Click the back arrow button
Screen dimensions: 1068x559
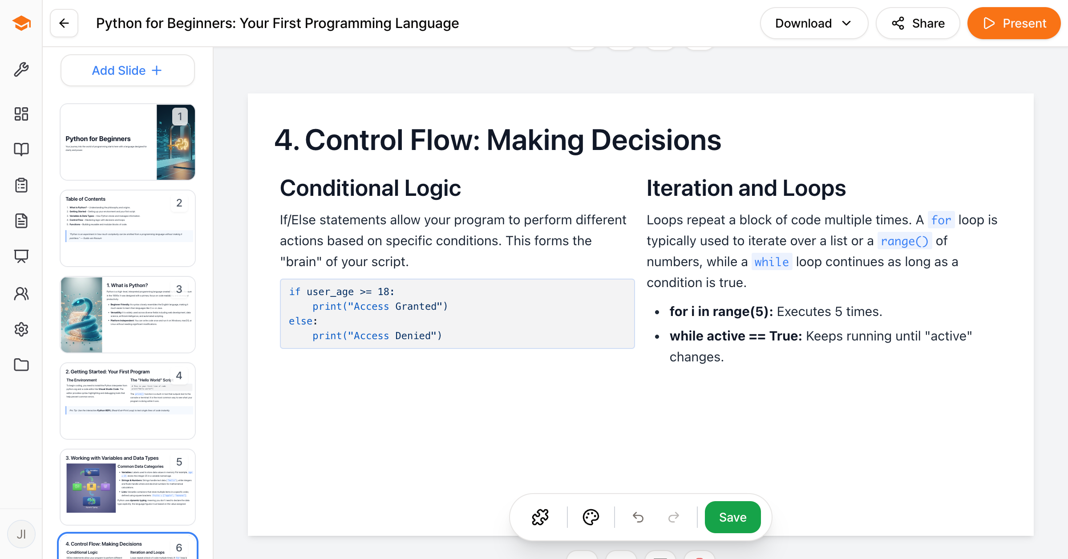[x=64, y=23]
